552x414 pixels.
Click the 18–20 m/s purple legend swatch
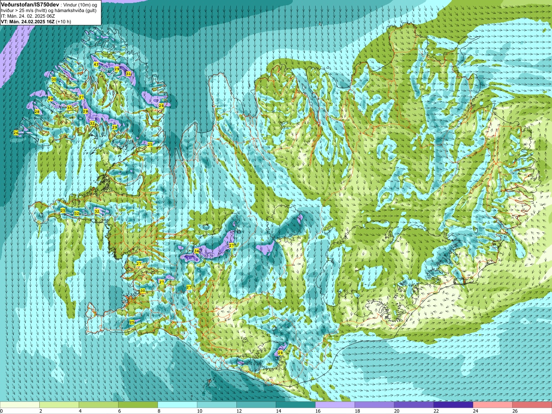point(375,405)
